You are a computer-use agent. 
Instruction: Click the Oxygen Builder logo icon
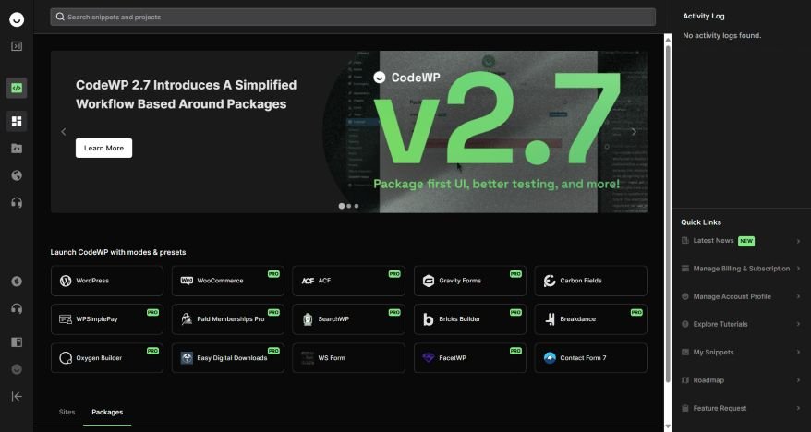[66, 357]
